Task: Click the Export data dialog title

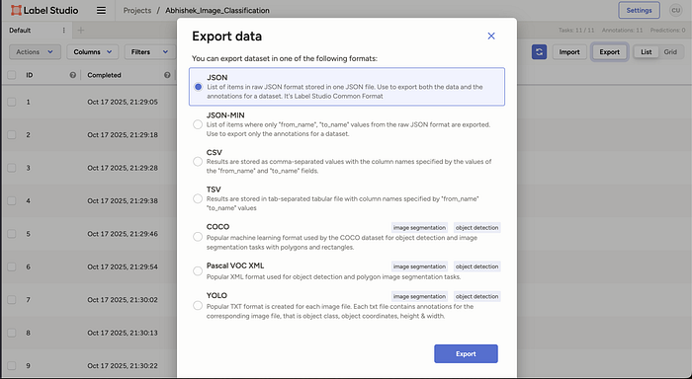Action: tap(226, 37)
